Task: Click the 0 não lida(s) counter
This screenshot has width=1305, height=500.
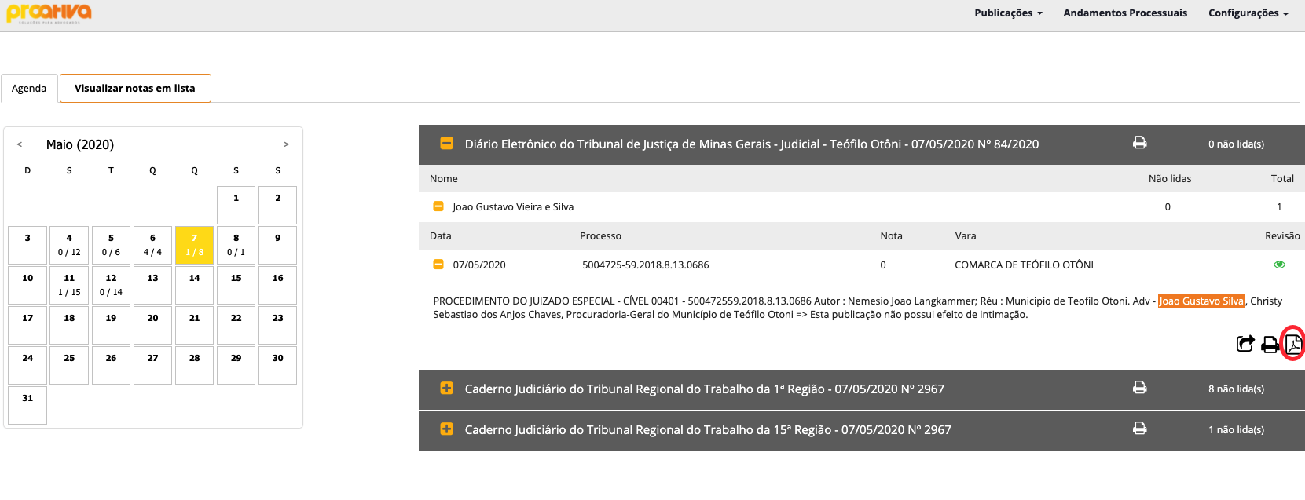Action: pyautogui.click(x=1236, y=144)
